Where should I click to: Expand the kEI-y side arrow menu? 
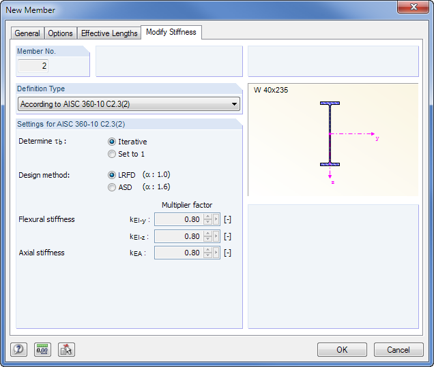[x=216, y=219]
